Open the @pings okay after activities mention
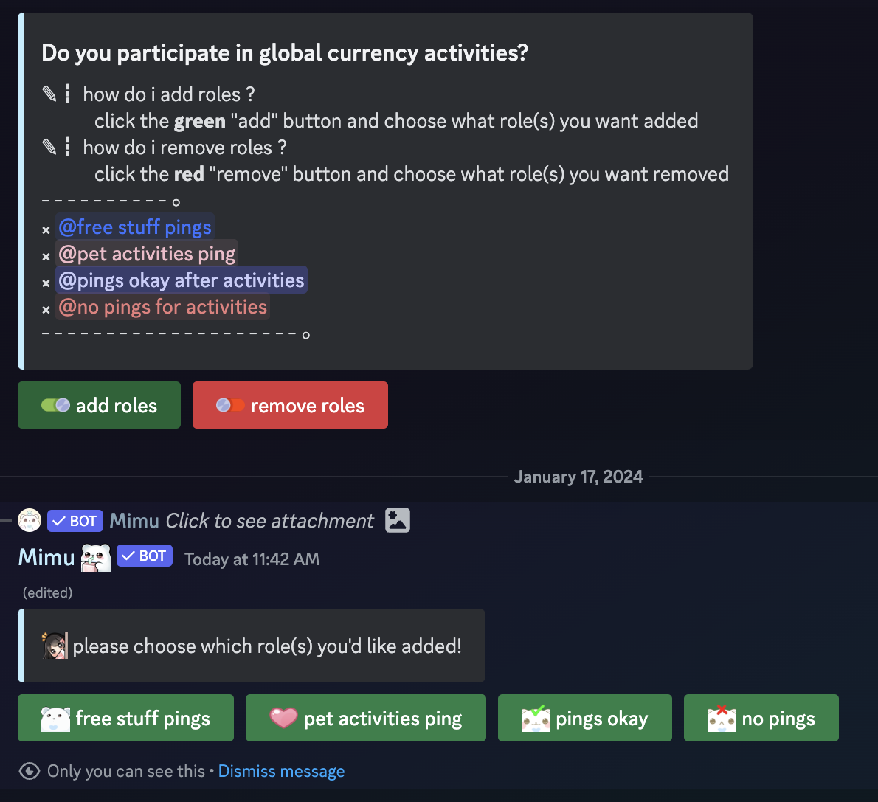Screen dimensions: 878x802 [x=182, y=280]
